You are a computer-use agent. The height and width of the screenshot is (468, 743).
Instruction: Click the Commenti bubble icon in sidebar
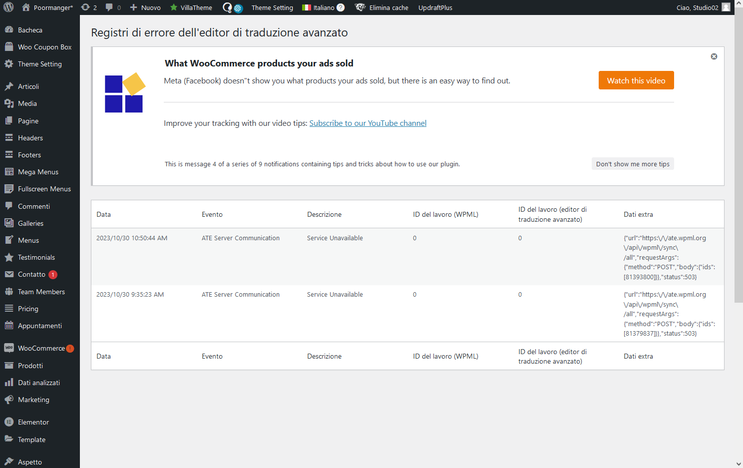pyautogui.click(x=9, y=206)
